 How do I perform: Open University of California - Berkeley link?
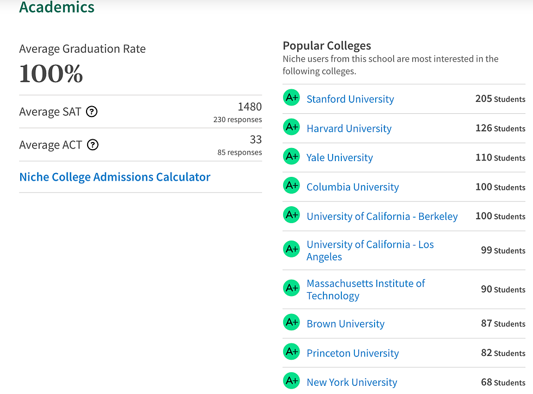pyautogui.click(x=382, y=217)
